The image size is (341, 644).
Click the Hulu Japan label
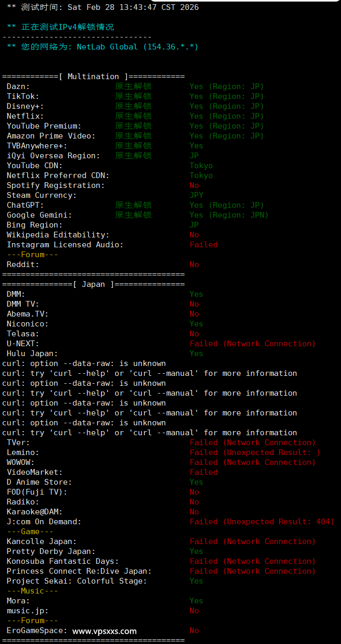tap(32, 353)
